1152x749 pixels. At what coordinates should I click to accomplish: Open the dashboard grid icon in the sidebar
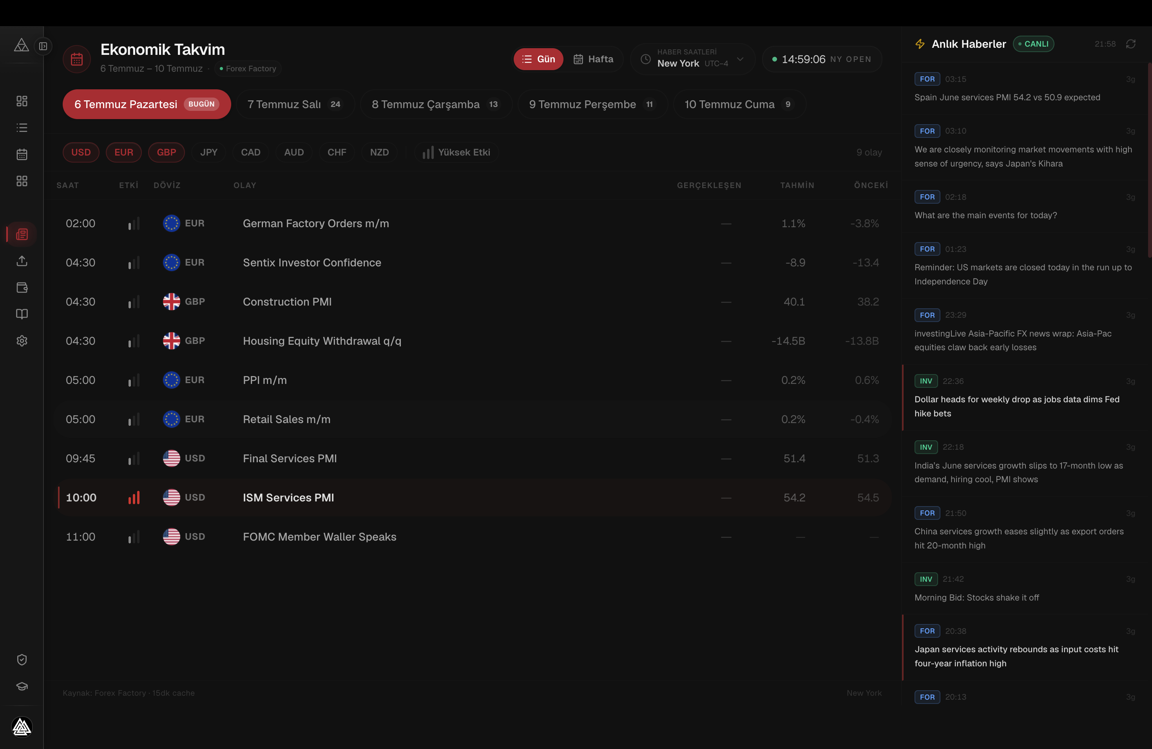click(x=22, y=101)
